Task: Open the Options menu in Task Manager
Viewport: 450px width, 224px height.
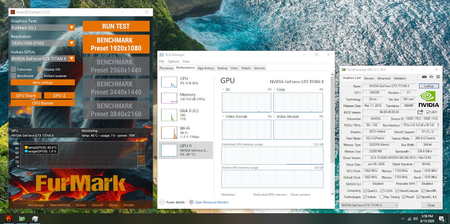Action: (x=173, y=61)
